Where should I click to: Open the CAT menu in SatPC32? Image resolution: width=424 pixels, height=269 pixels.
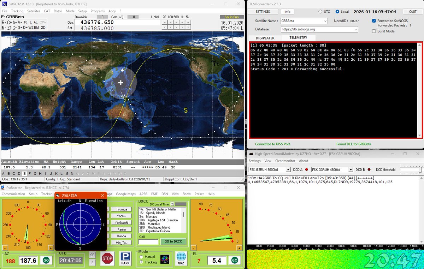click(x=47, y=11)
